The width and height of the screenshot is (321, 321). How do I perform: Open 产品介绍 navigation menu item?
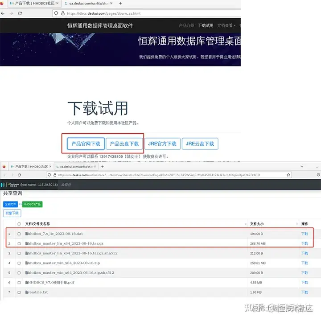click(186, 25)
